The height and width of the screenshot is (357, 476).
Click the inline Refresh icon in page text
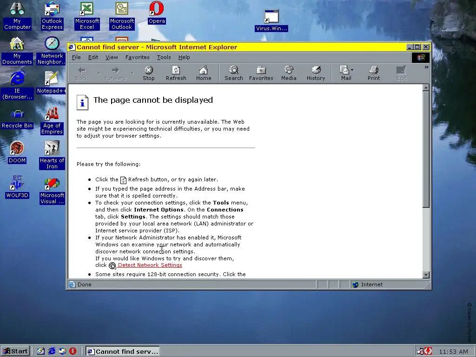click(123, 180)
